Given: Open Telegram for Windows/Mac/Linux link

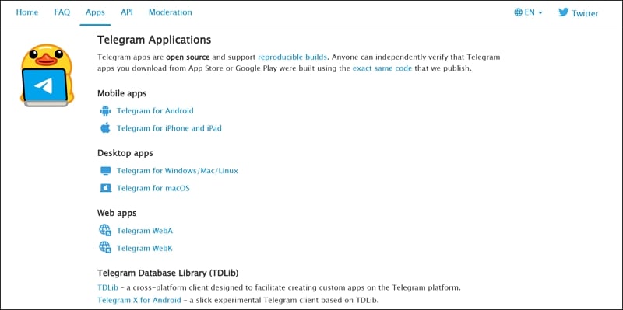Looking at the screenshot, I should click(178, 171).
